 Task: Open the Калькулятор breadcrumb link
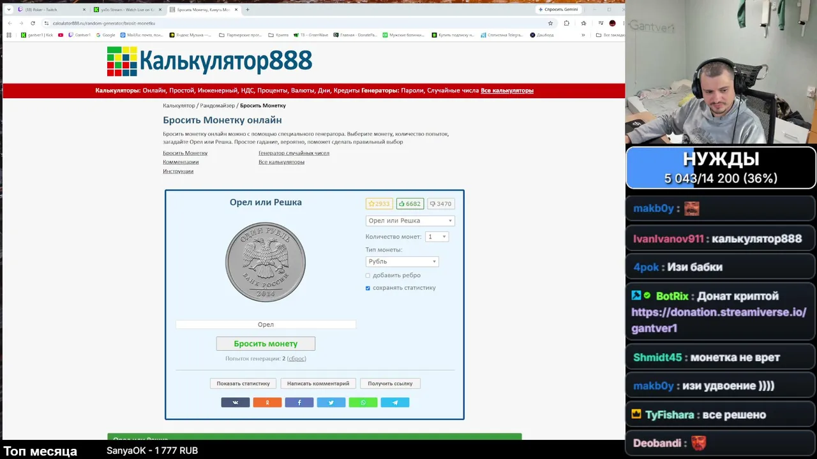(x=179, y=105)
